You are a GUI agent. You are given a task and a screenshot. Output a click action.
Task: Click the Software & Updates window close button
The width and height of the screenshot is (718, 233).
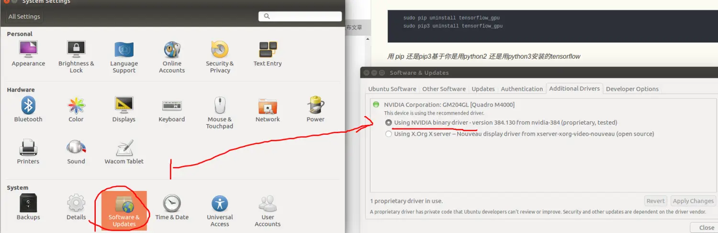tap(367, 73)
